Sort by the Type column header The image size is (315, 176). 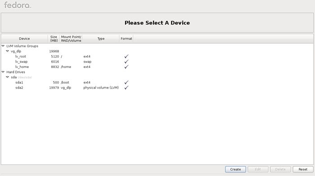[101, 39]
